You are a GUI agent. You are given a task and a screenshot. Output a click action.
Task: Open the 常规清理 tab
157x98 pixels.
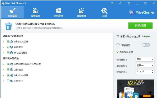click(12, 12)
